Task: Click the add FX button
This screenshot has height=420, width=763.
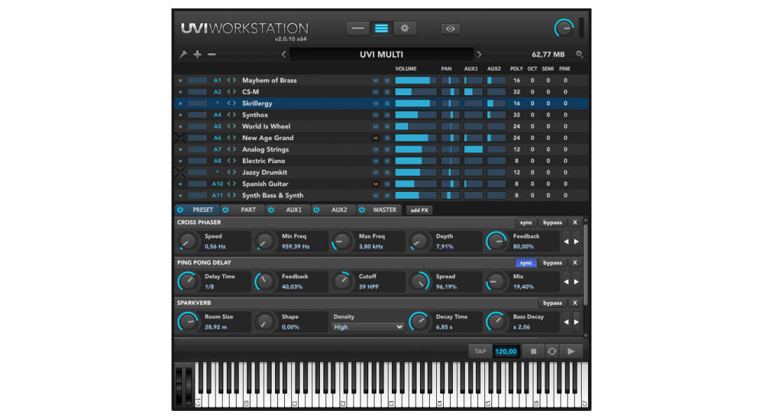Action: click(419, 210)
